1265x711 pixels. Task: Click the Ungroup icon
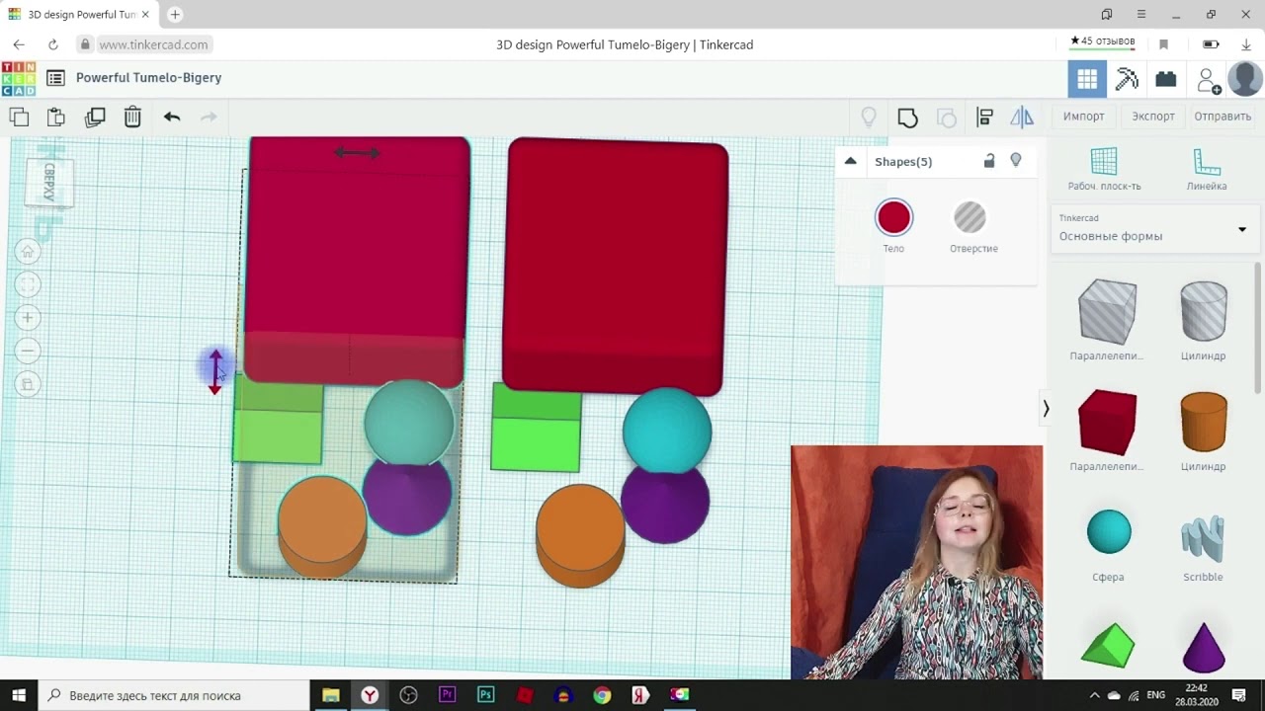[x=946, y=118]
